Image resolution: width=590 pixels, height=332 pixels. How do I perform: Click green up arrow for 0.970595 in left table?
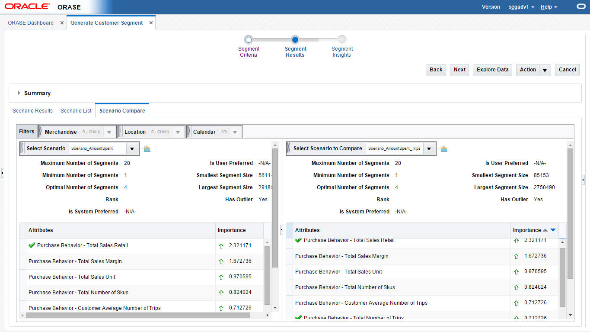click(221, 277)
